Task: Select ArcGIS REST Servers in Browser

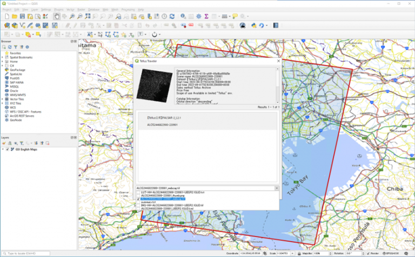Action: tap(22, 116)
